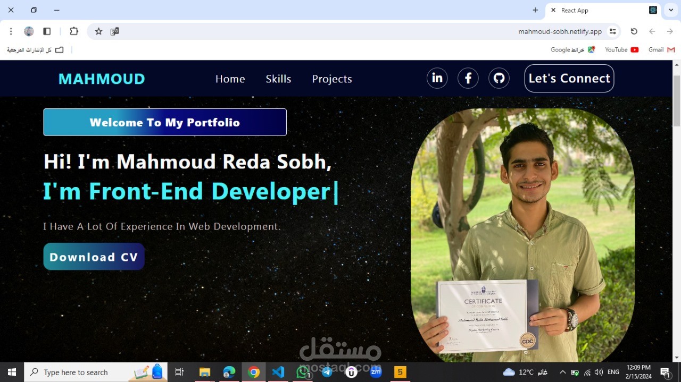
Task: Open the Facebook profile icon
Action: click(468, 78)
